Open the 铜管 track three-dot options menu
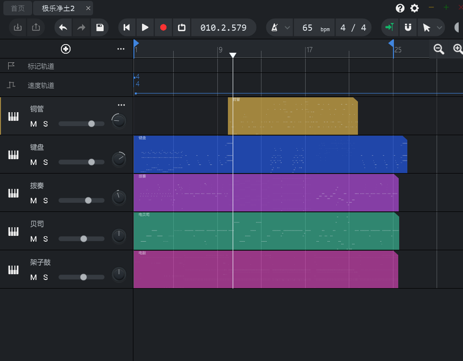Image resolution: width=463 pixels, height=361 pixels. tap(121, 105)
